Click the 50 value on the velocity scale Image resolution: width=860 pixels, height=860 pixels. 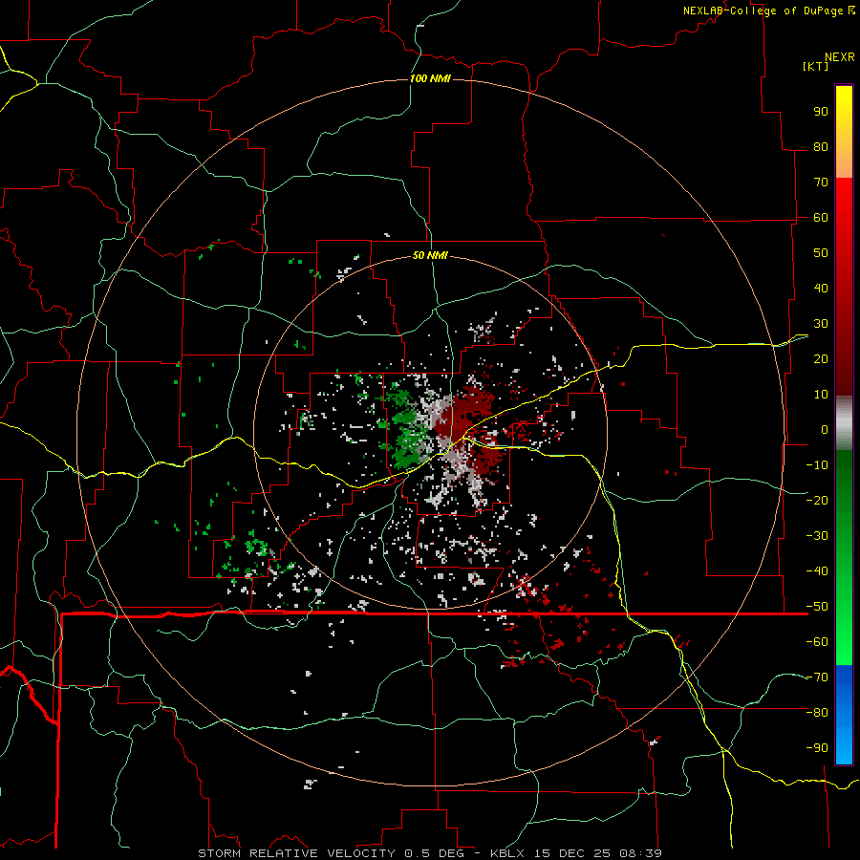pyautogui.click(x=821, y=253)
